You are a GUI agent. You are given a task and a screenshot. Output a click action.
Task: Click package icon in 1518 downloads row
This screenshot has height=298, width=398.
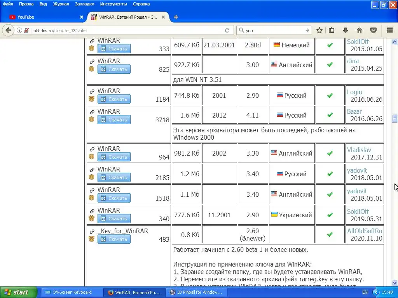[92, 198]
